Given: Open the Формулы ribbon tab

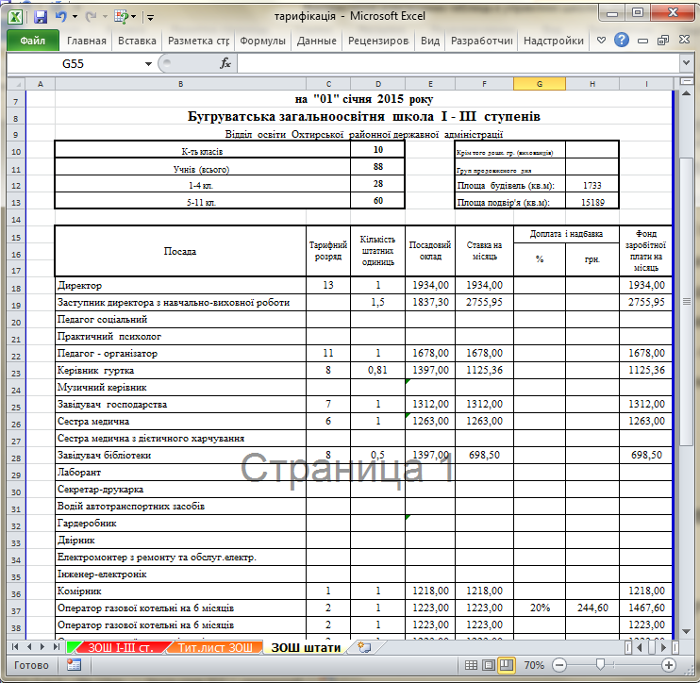Looking at the screenshot, I should coord(262,41).
